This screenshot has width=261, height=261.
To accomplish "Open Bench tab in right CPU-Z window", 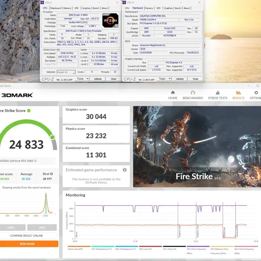I will tap(178, 8).
